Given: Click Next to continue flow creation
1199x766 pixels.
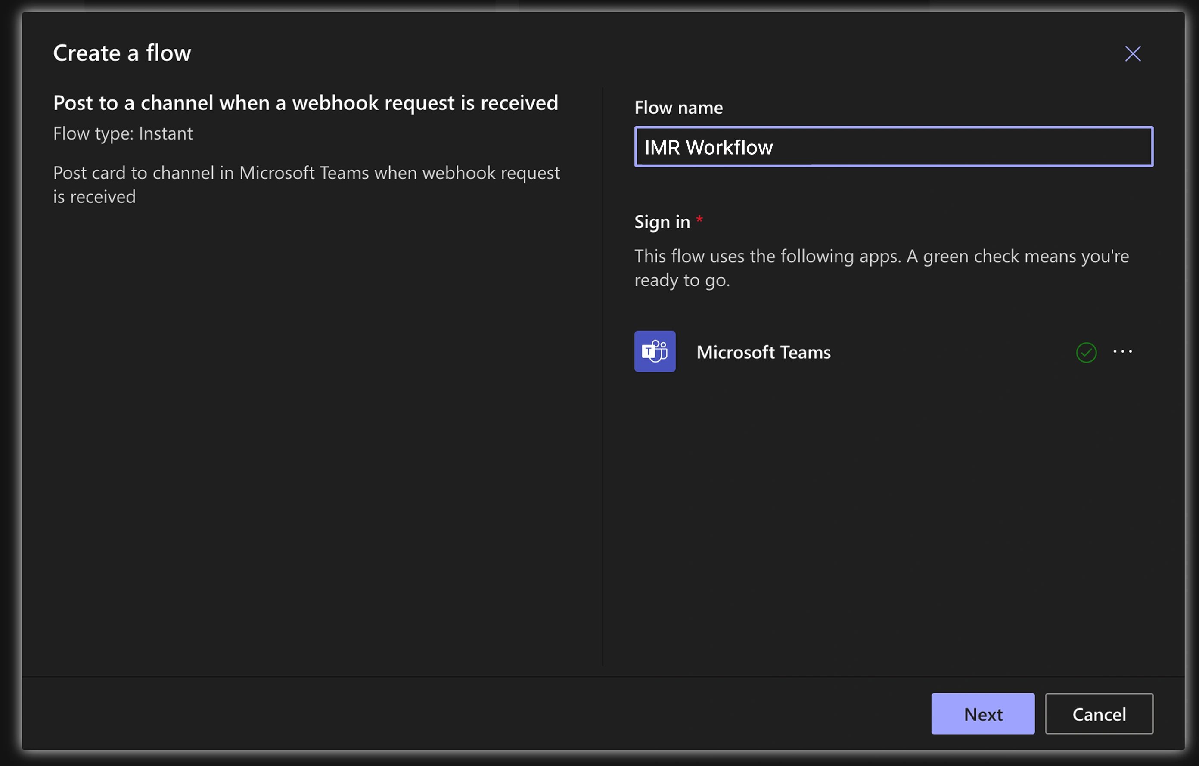Looking at the screenshot, I should pos(982,714).
